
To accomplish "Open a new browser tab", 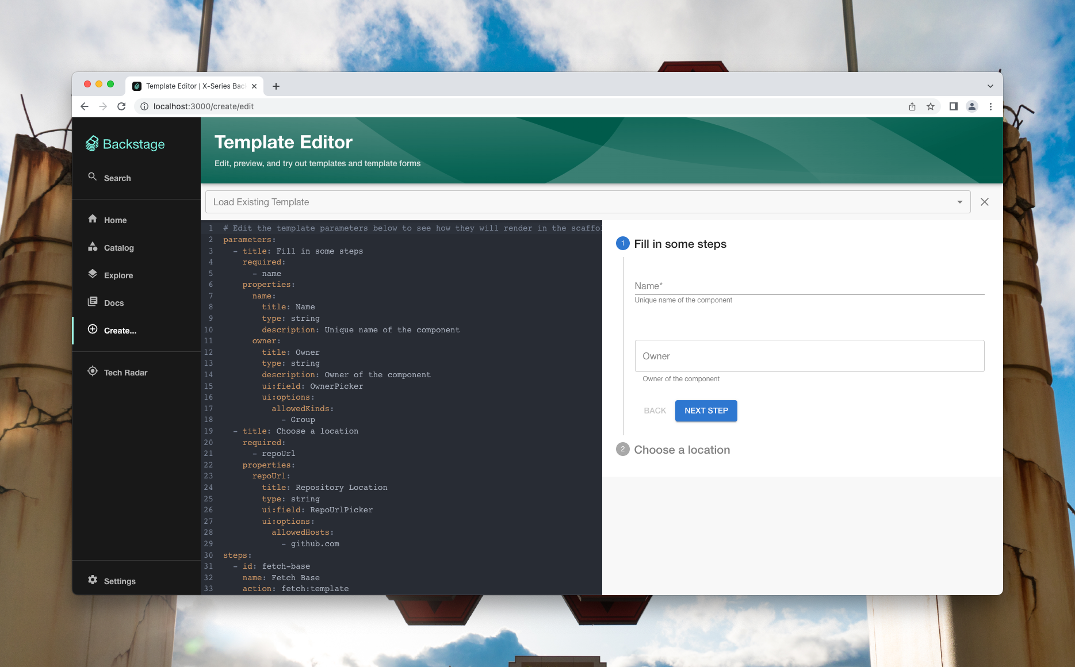I will (276, 86).
